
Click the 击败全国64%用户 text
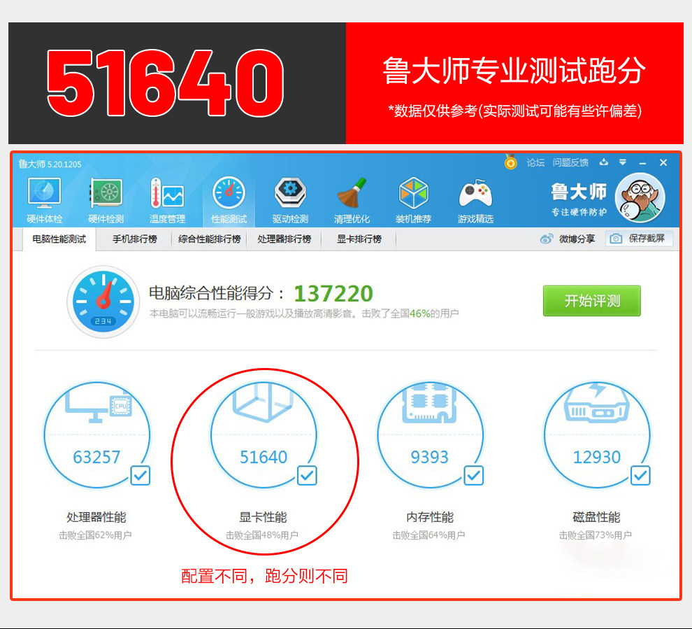pos(429,535)
